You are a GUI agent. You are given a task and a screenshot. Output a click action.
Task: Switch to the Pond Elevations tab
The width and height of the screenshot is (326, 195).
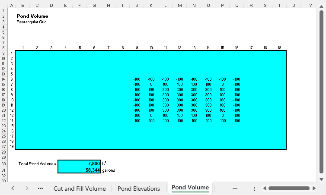[138, 189]
